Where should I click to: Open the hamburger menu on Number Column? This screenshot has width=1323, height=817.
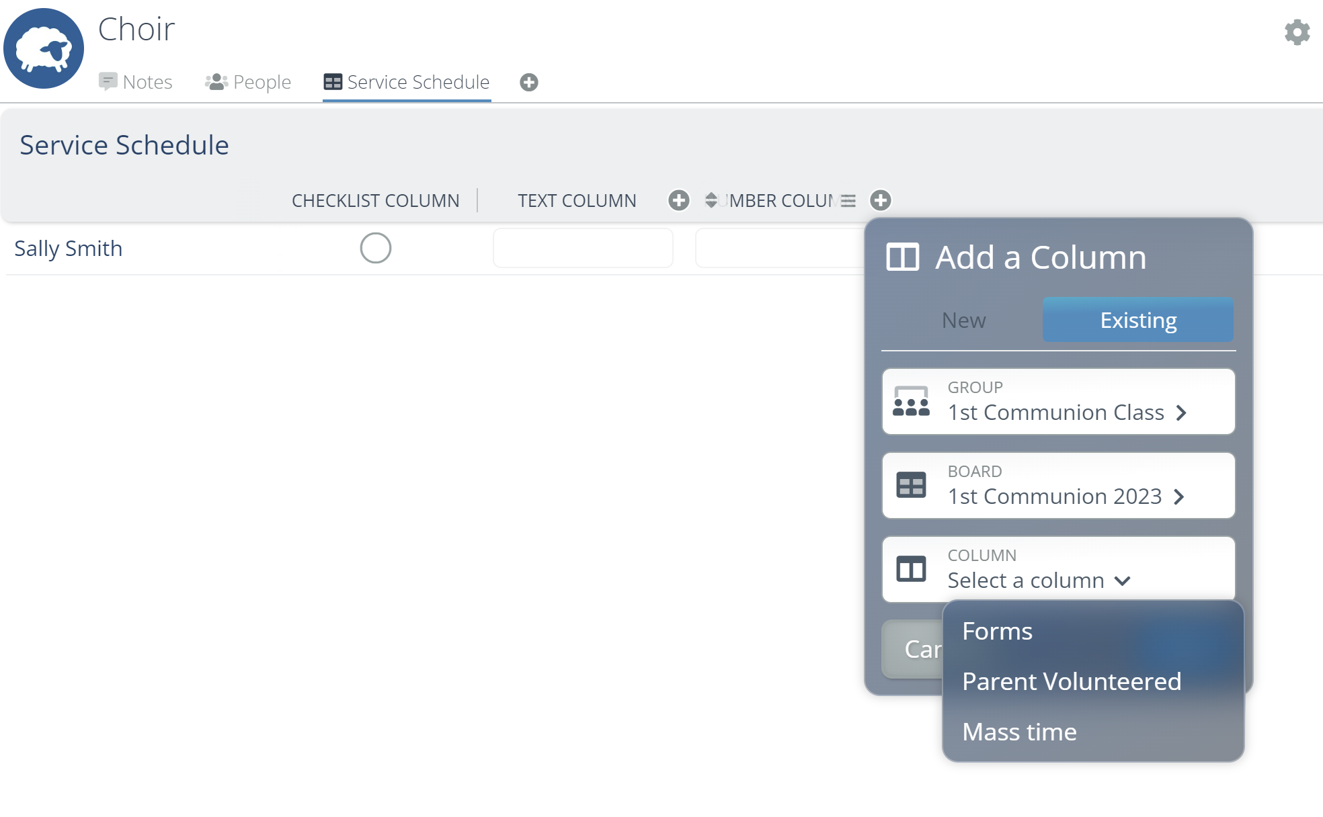tap(848, 200)
